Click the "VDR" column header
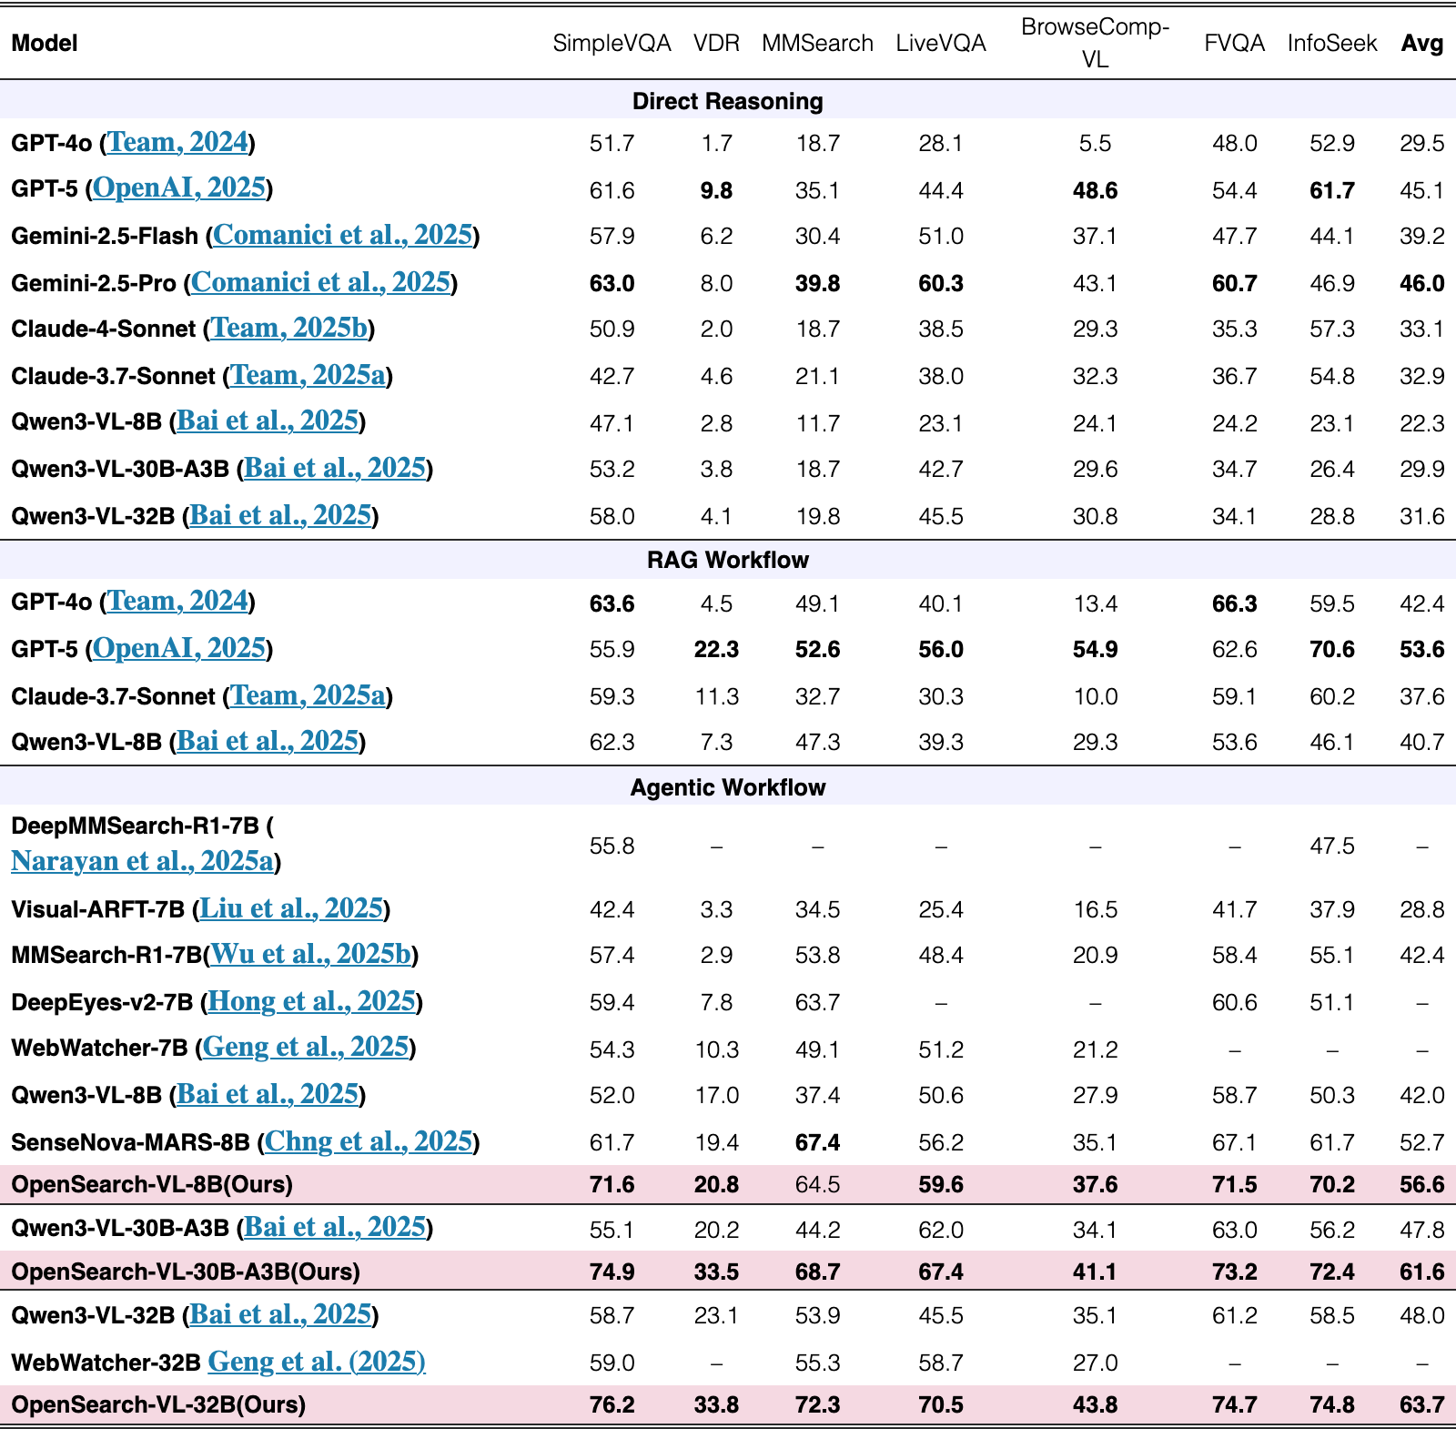This screenshot has height=1429, width=1456. pos(717,43)
